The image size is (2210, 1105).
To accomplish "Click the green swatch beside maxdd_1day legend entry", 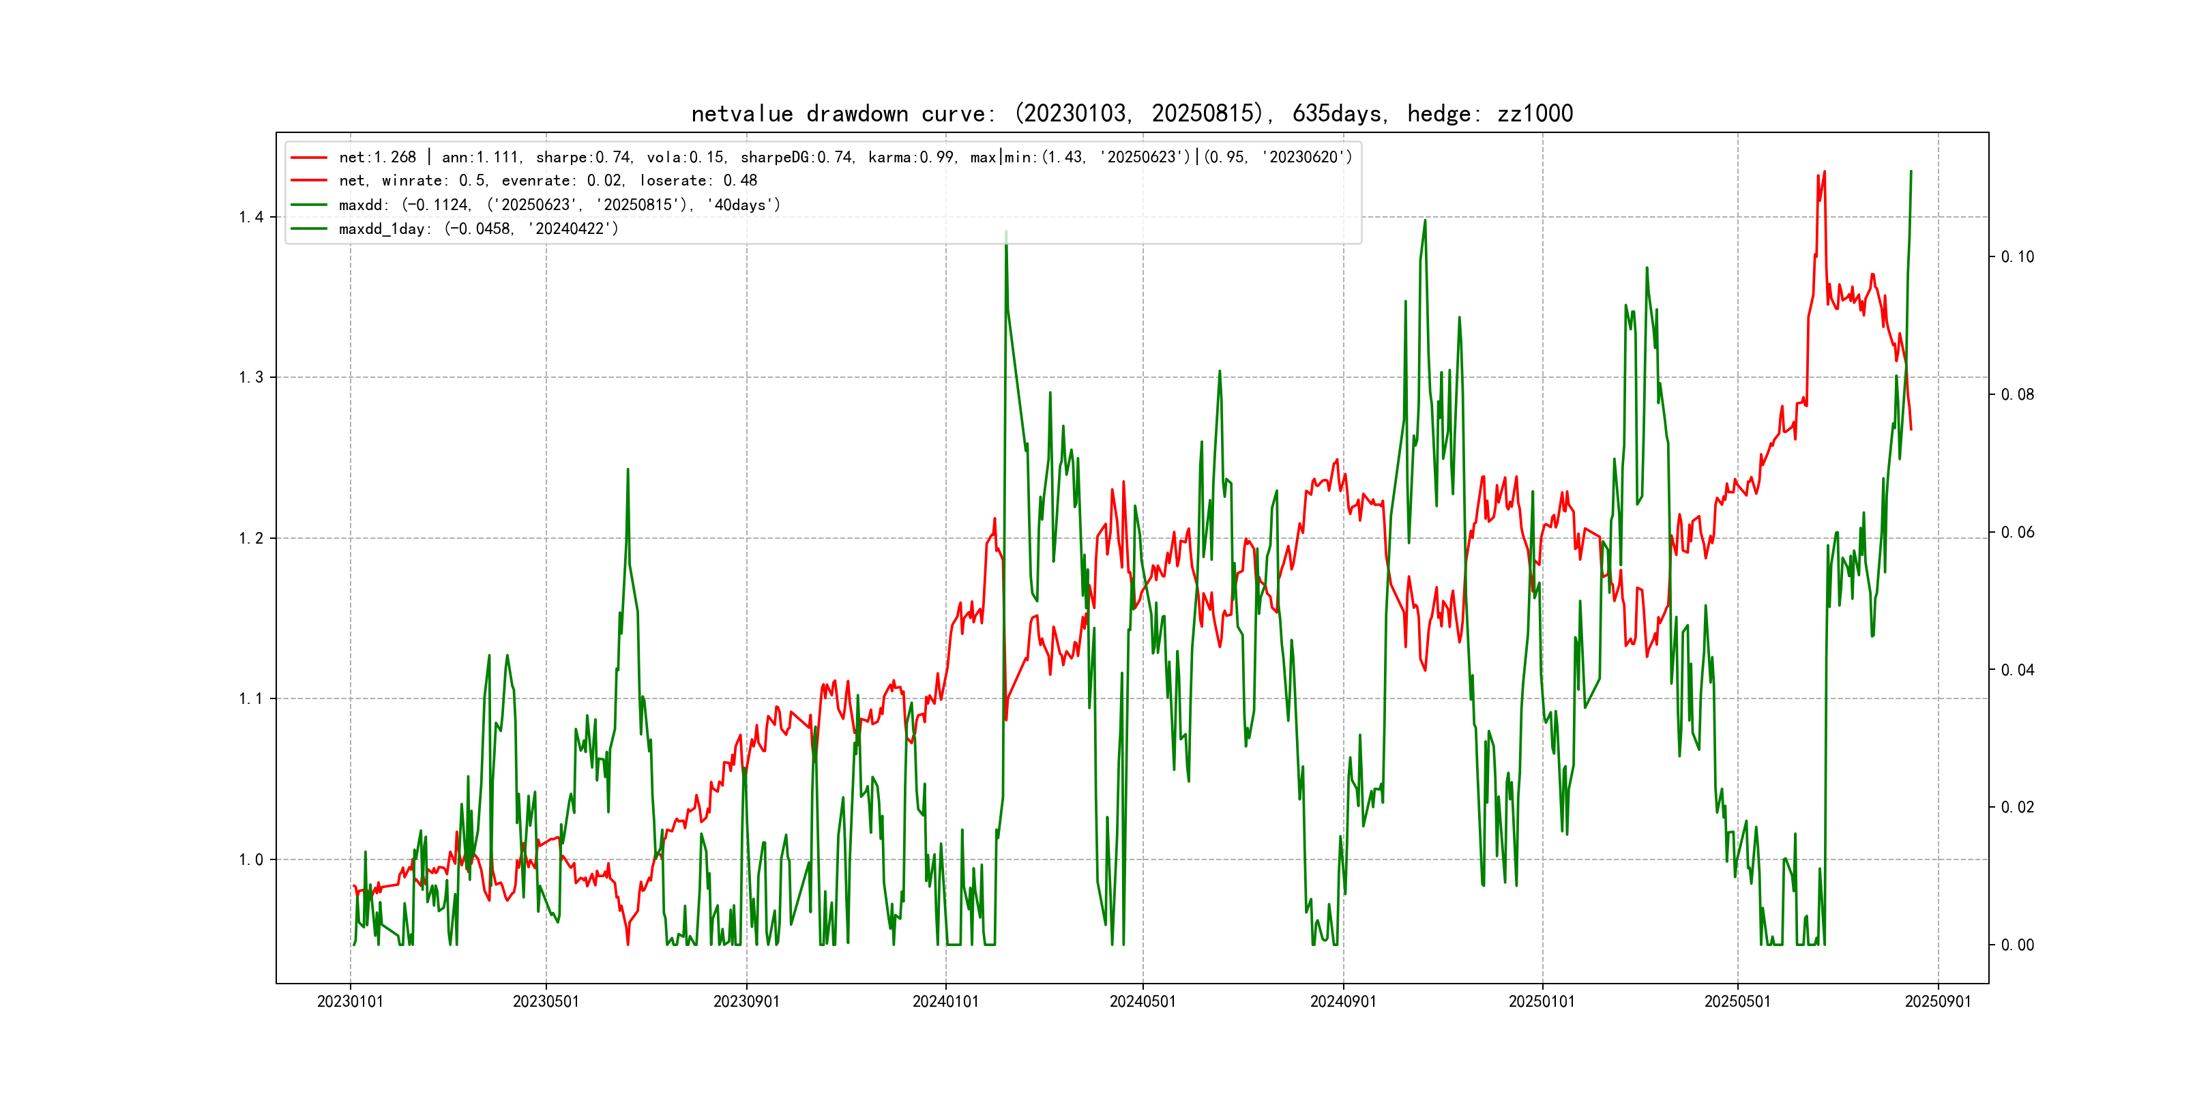I will [309, 229].
